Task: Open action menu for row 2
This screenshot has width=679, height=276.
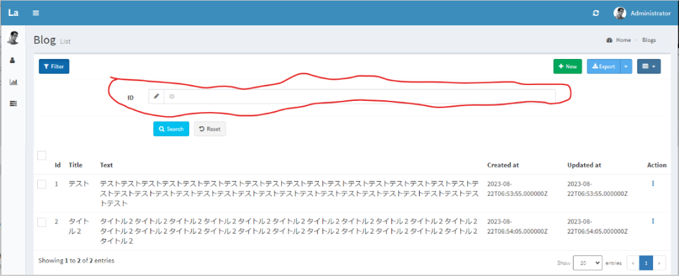Action: 653,221
